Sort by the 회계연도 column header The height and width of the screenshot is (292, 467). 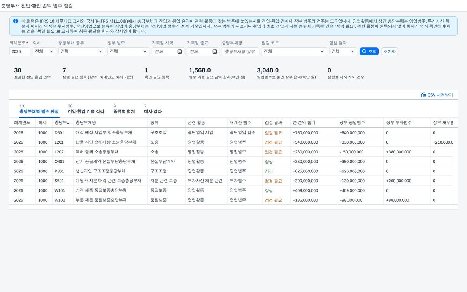click(x=22, y=123)
